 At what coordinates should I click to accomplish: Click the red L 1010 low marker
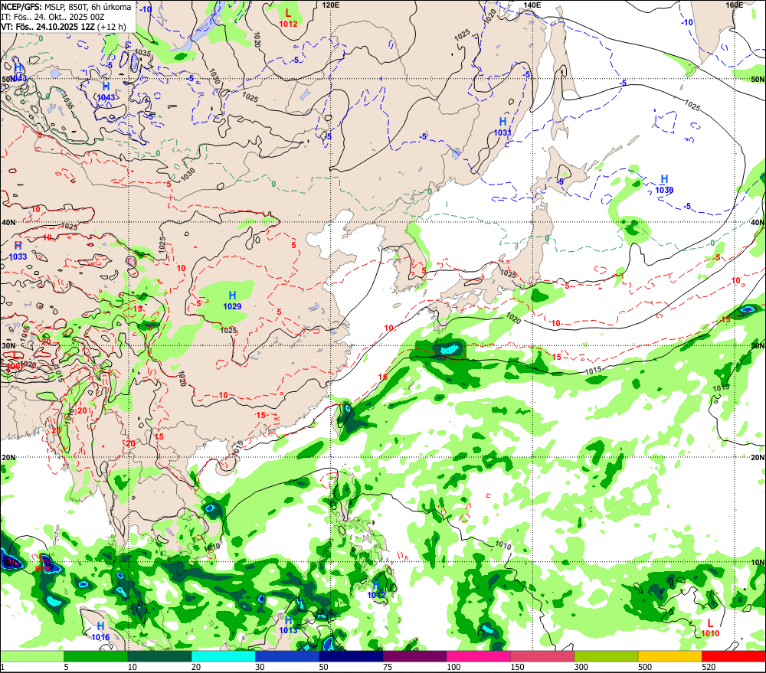[x=710, y=628]
